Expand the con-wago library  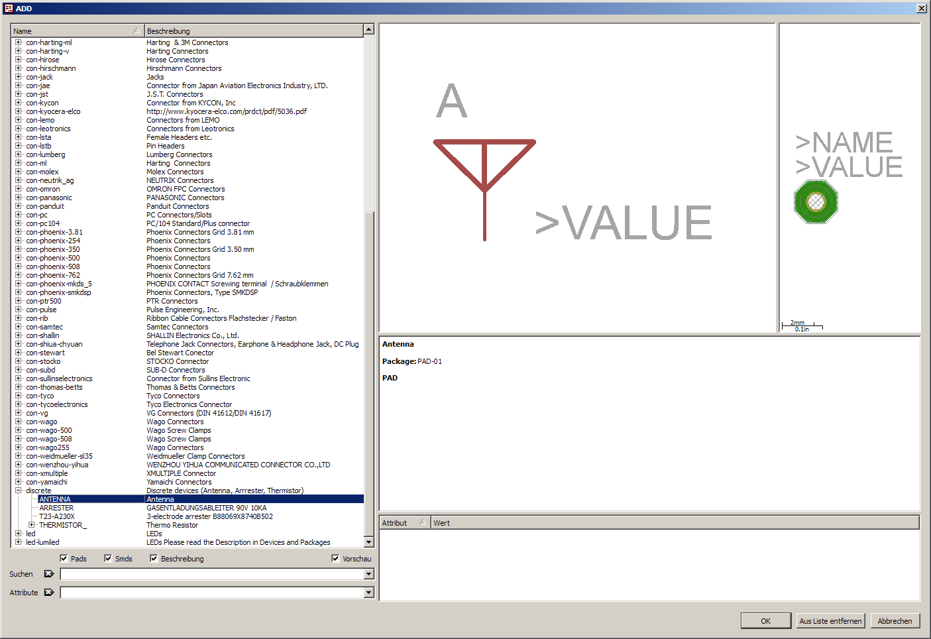pyautogui.click(x=19, y=422)
